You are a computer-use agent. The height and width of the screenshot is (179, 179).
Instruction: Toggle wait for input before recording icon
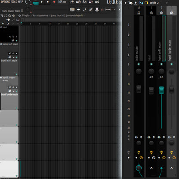pos(78,2)
